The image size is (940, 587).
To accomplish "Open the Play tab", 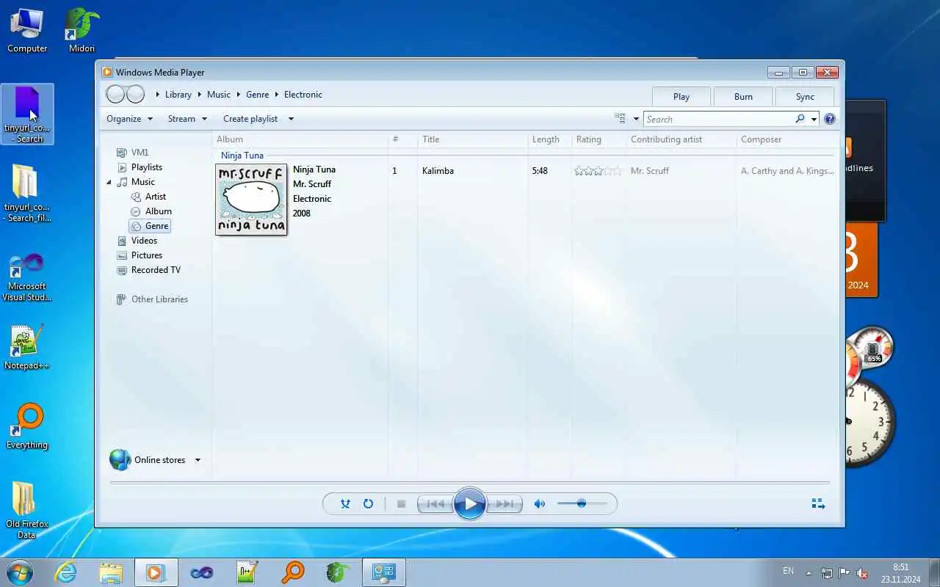I will (681, 97).
